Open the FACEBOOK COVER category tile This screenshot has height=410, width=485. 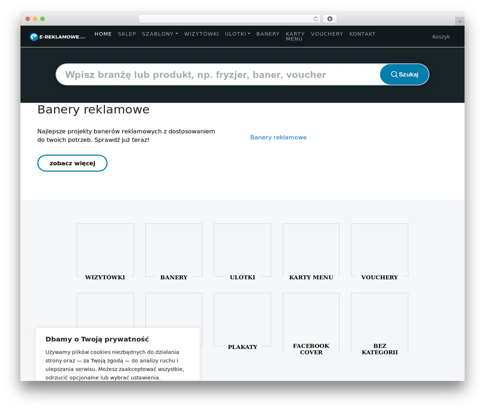pos(311,324)
